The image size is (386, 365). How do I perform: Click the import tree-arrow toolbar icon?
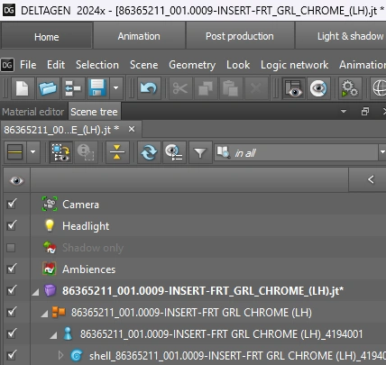click(x=73, y=88)
